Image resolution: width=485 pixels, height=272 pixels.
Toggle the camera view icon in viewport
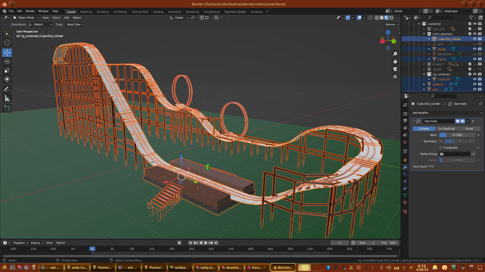395,69
